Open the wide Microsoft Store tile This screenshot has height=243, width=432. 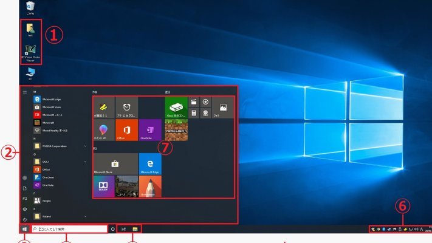pos(115,164)
